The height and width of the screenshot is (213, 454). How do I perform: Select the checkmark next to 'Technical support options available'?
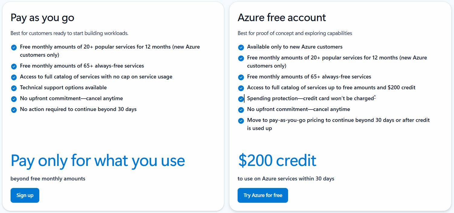(14, 88)
